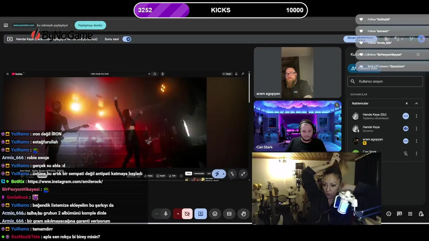Click blue dots indicator beside Hande Kaya (Siz)
The width and height of the screenshot is (429, 241).
(x=406, y=116)
